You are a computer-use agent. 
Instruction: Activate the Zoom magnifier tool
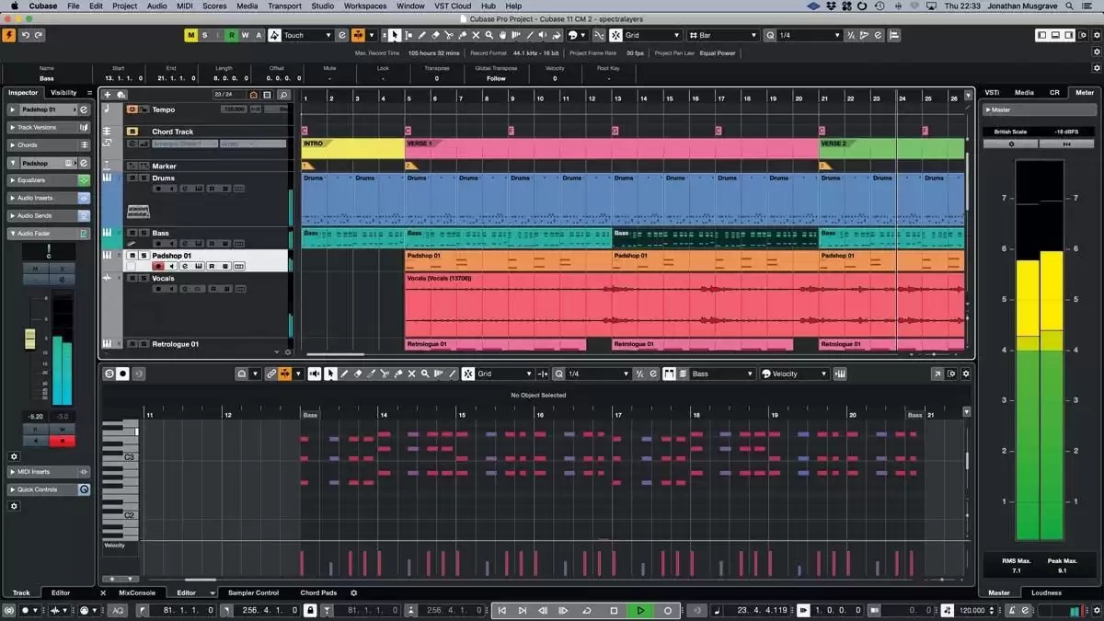(488, 35)
